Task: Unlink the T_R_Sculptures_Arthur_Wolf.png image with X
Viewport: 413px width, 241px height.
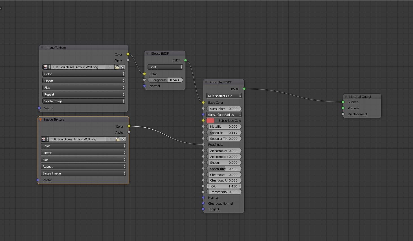Action: [124, 139]
